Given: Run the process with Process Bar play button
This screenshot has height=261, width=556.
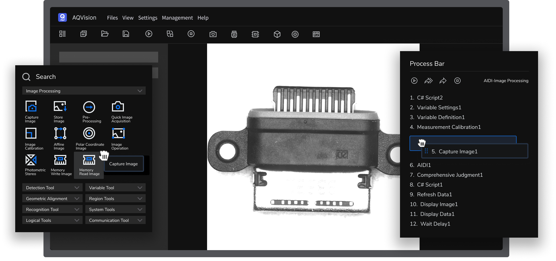Looking at the screenshot, I should [414, 81].
